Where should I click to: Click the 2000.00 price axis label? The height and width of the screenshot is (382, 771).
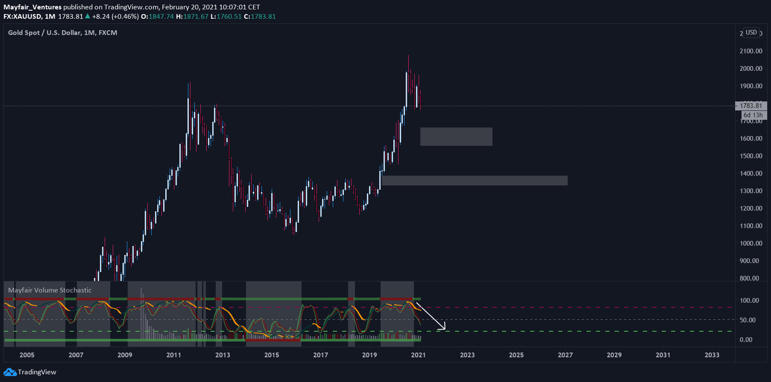[x=751, y=69]
